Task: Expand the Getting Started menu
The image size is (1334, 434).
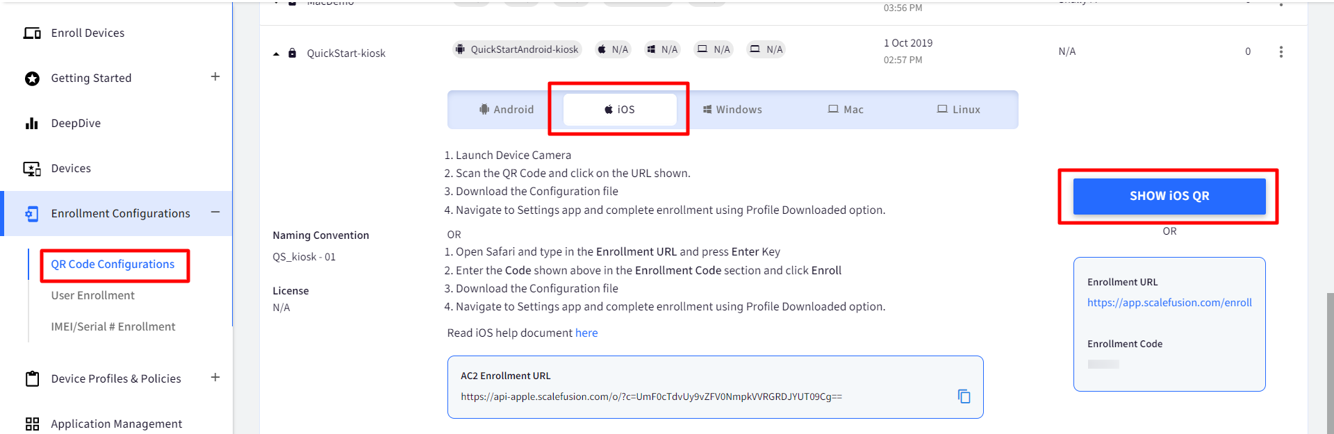Action: tap(215, 77)
